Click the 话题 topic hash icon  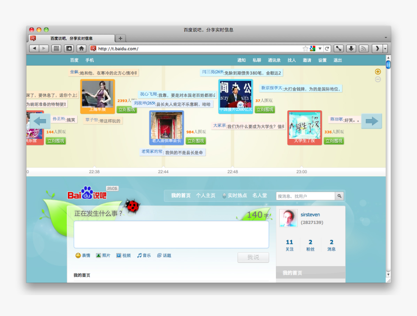[x=160, y=256]
